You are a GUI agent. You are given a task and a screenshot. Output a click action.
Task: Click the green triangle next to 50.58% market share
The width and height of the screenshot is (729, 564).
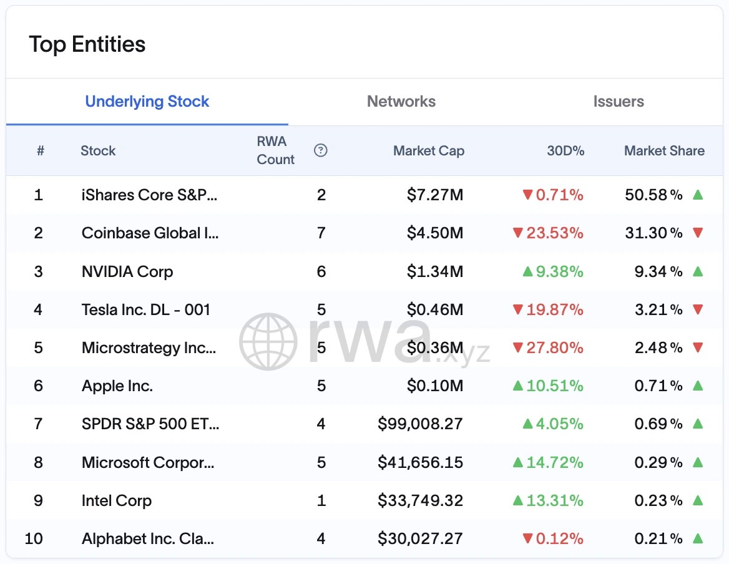pyautogui.click(x=697, y=195)
